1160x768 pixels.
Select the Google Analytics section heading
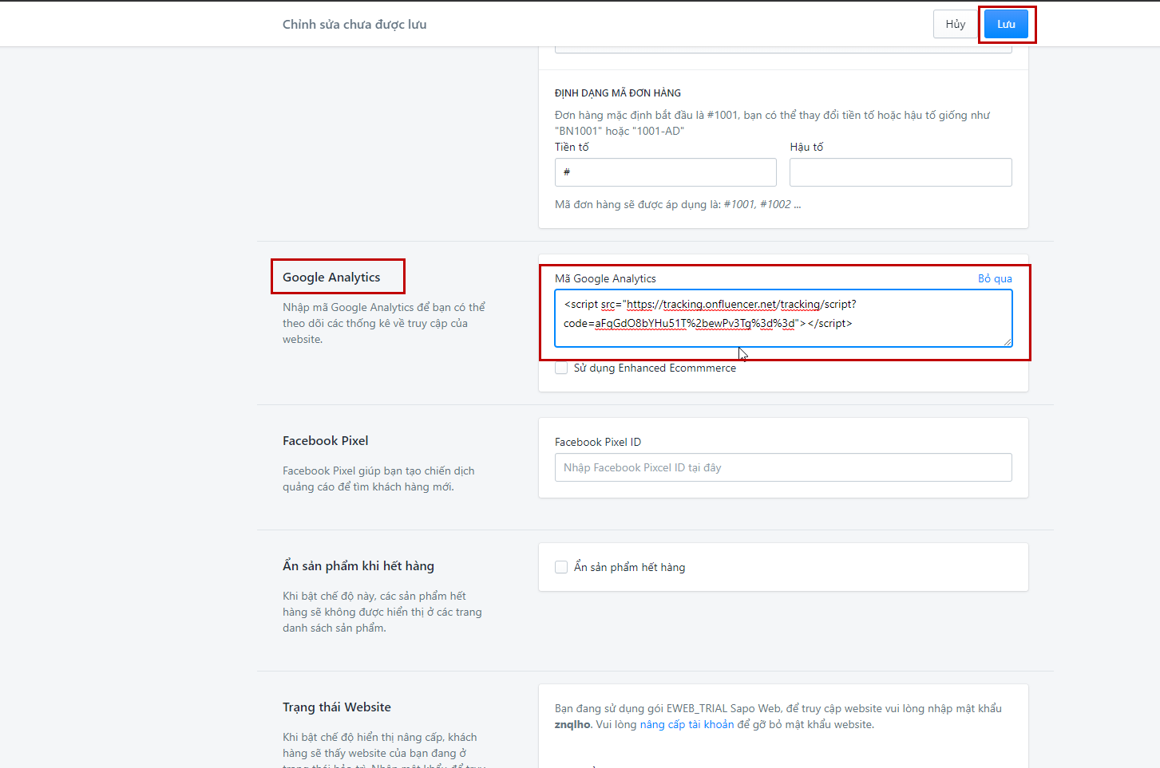pyautogui.click(x=331, y=277)
